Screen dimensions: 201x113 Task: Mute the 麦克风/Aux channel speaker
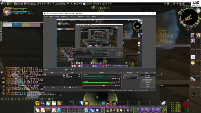pos(116,79)
